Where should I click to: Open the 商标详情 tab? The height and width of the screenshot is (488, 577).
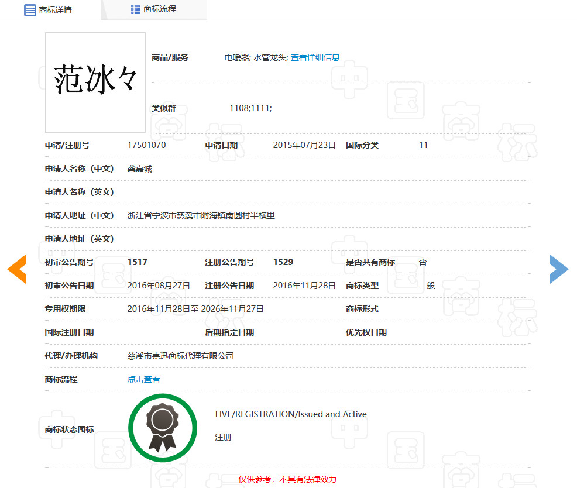click(x=50, y=10)
